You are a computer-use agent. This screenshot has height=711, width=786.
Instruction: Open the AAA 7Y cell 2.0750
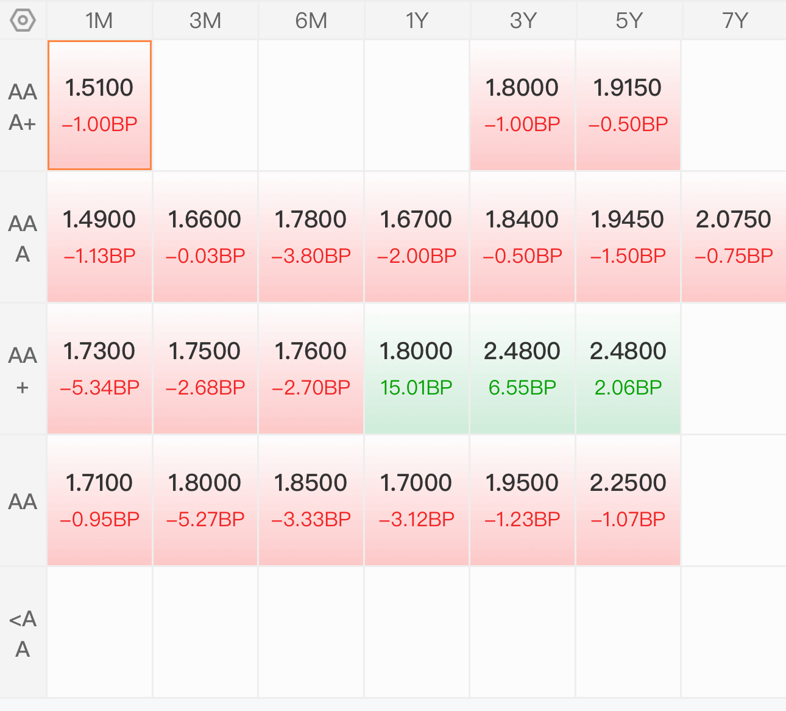pyautogui.click(x=734, y=237)
